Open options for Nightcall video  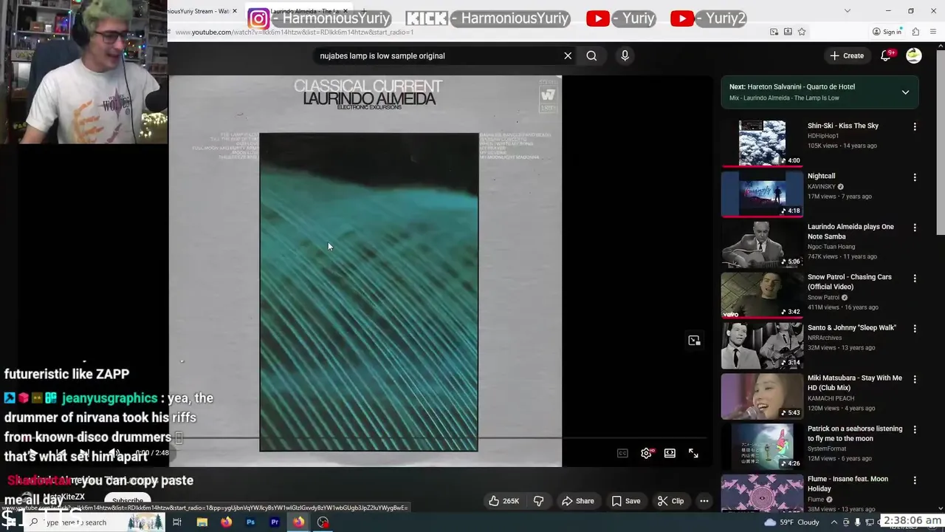(915, 177)
